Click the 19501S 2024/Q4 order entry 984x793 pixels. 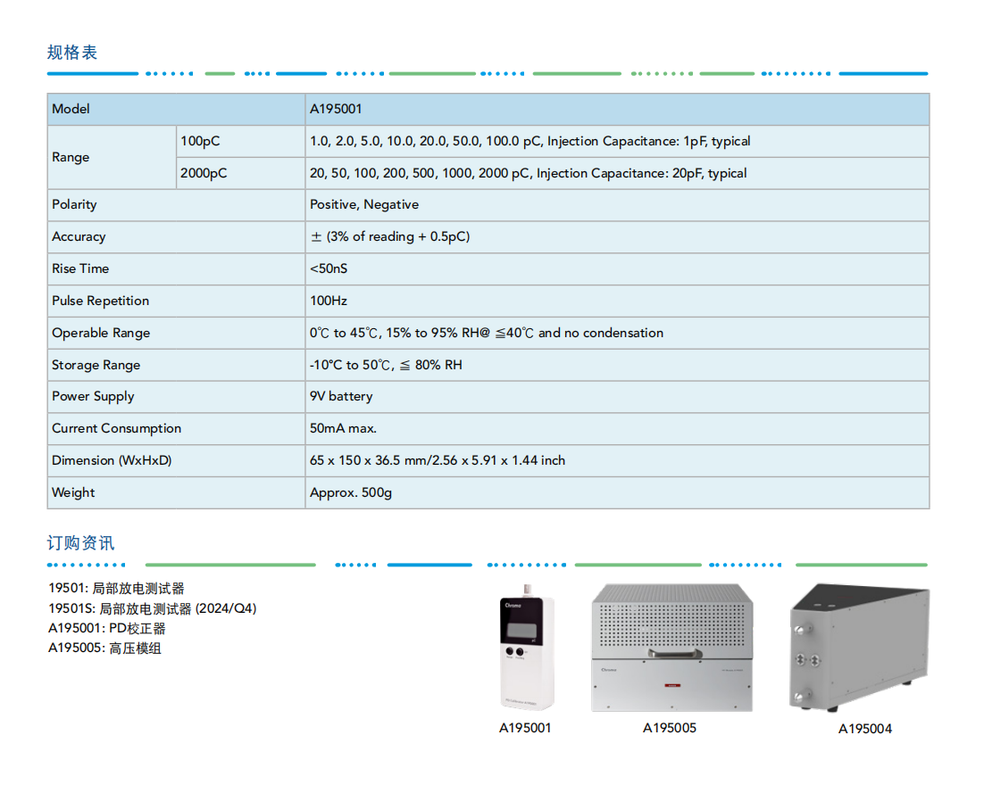(x=152, y=608)
